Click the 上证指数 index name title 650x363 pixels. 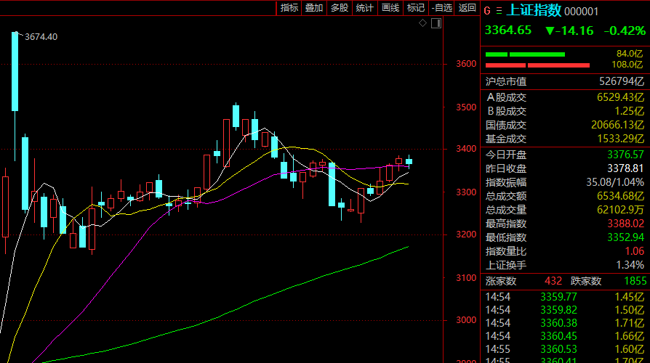click(534, 11)
